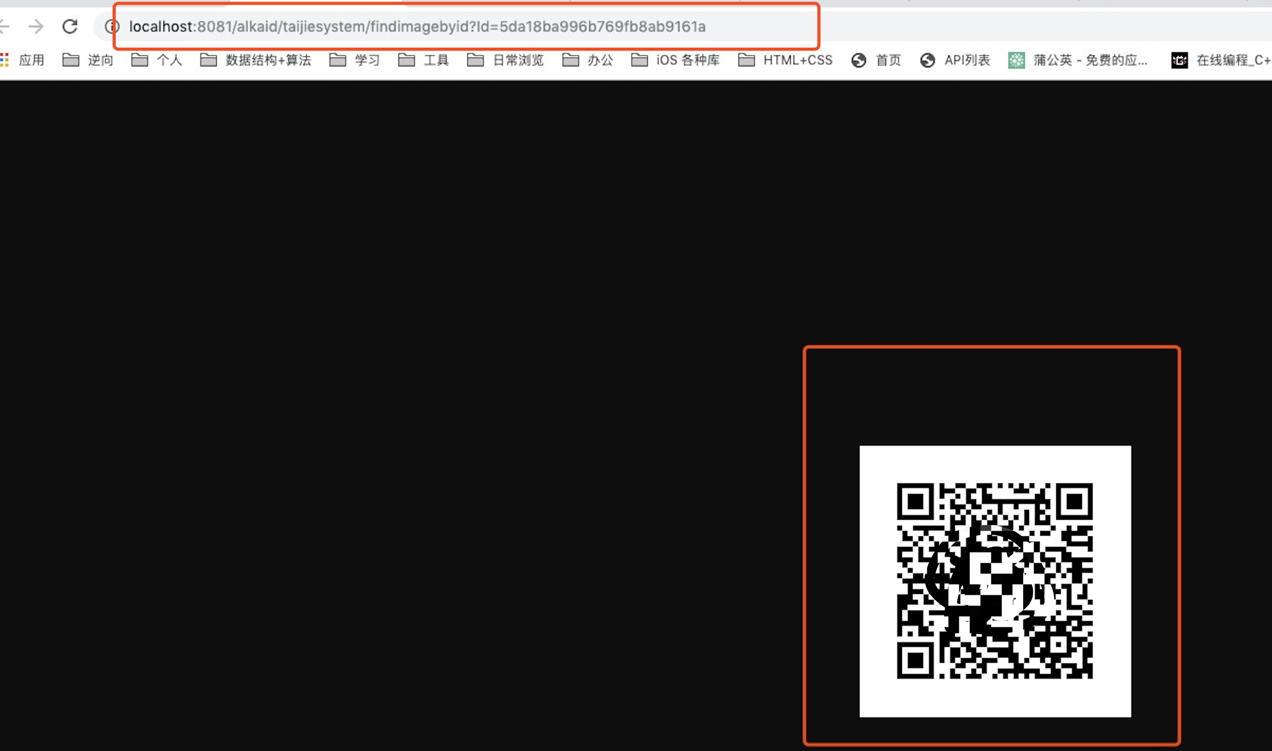Expand the 办公 bookmark folder

click(x=588, y=60)
